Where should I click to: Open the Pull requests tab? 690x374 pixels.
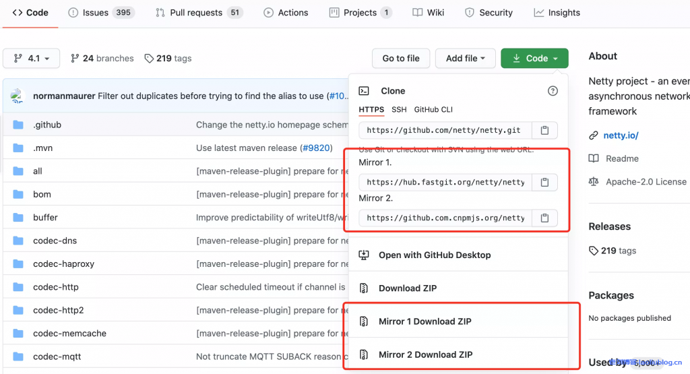[x=198, y=12]
